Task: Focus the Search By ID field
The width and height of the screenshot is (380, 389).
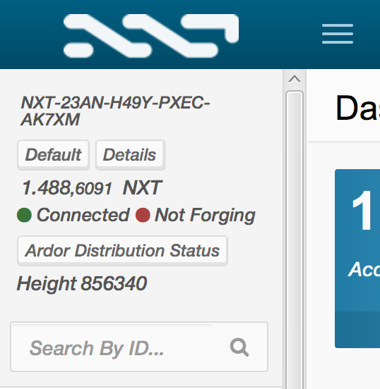Action: point(112,347)
